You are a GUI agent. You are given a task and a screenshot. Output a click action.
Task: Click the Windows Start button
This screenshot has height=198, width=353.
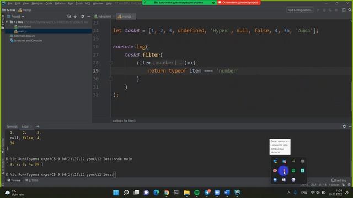tap(116, 193)
